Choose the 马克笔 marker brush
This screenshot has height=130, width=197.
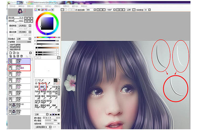37,92
